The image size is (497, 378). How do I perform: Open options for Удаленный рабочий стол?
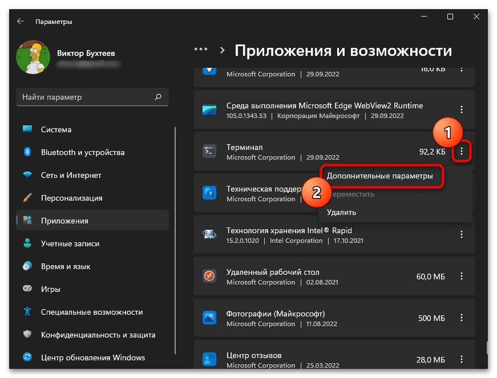pos(462,276)
